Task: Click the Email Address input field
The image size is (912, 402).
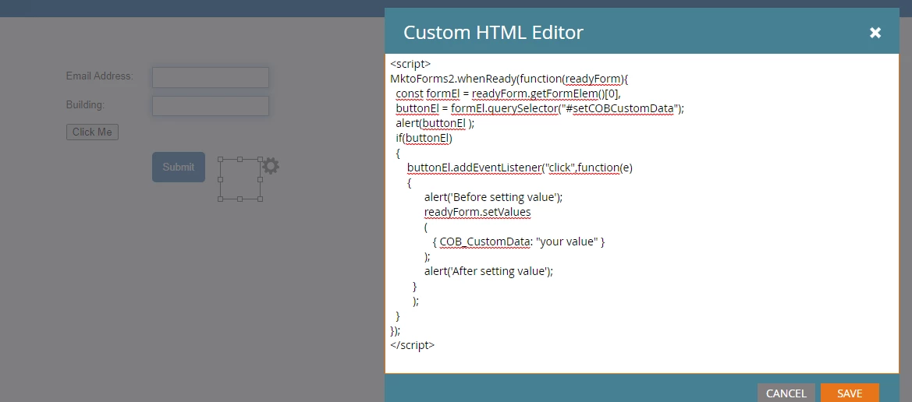Action: 211,77
